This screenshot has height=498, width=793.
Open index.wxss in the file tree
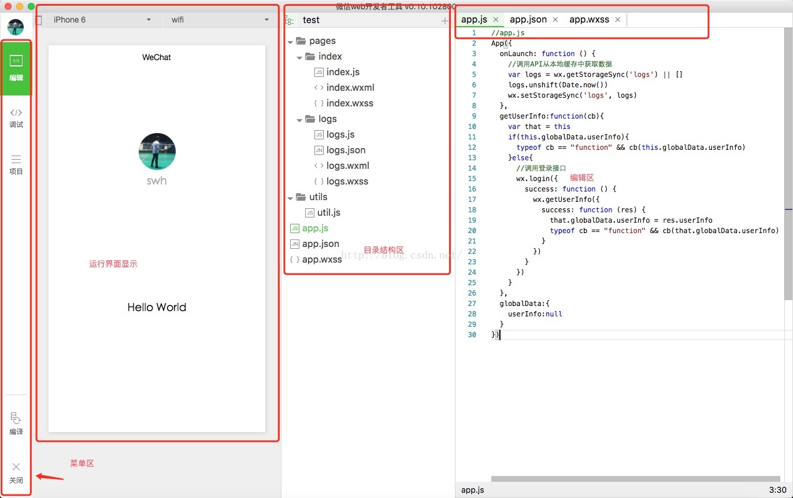click(x=343, y=104)
